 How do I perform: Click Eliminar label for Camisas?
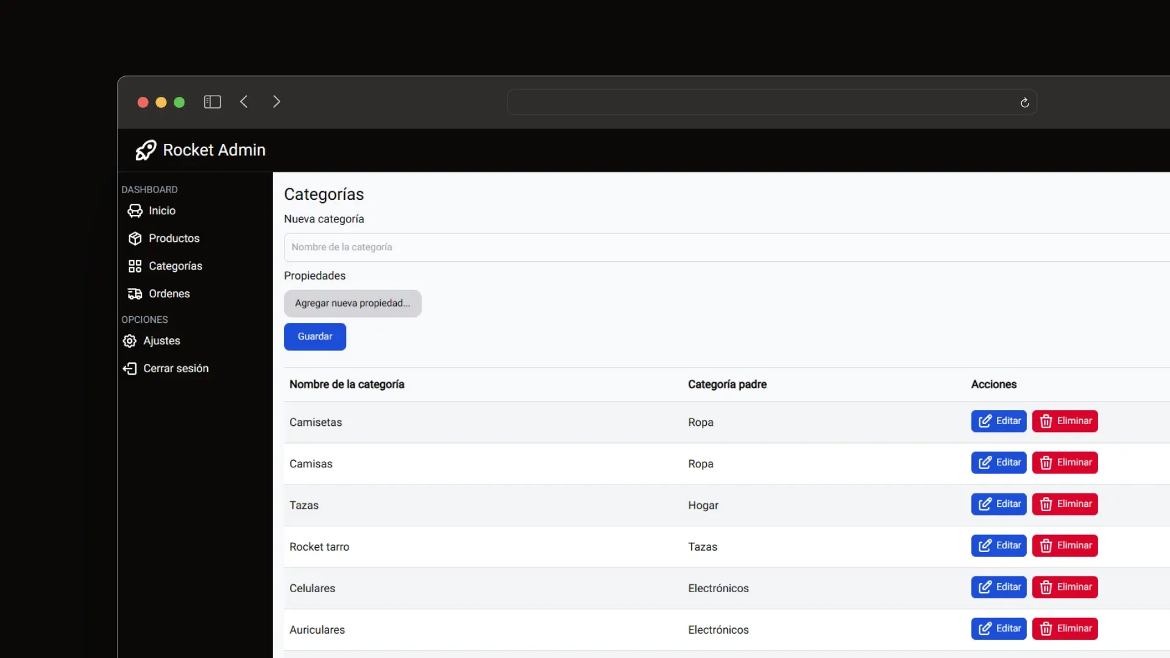tap(1074, 462)
